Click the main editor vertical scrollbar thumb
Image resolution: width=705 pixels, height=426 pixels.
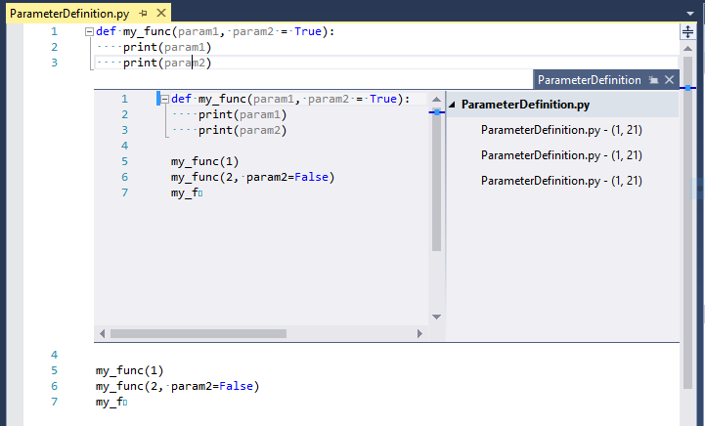[687, 223]
